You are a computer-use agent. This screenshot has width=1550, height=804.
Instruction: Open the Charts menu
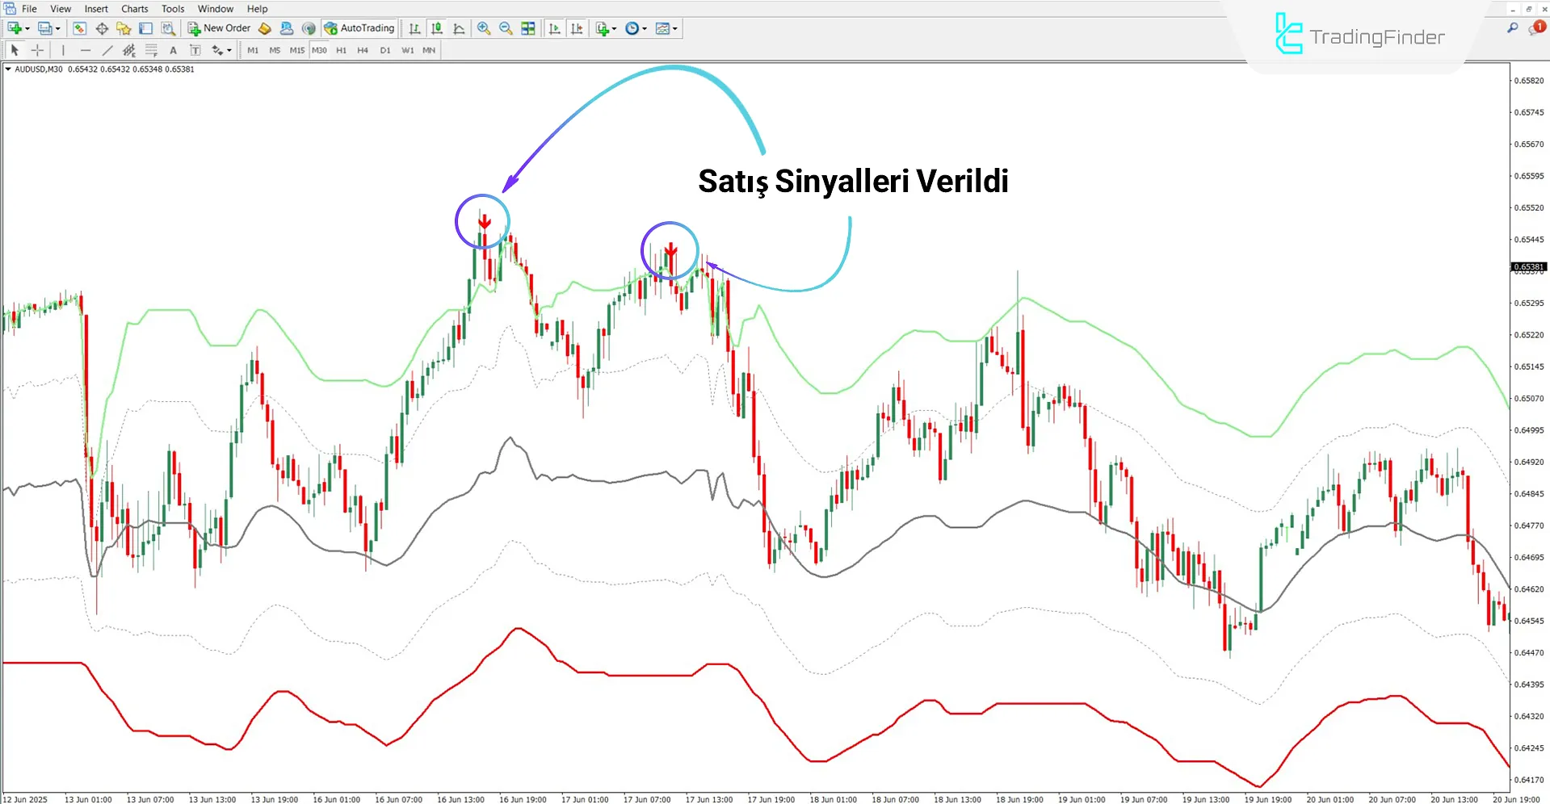point(134,8)
